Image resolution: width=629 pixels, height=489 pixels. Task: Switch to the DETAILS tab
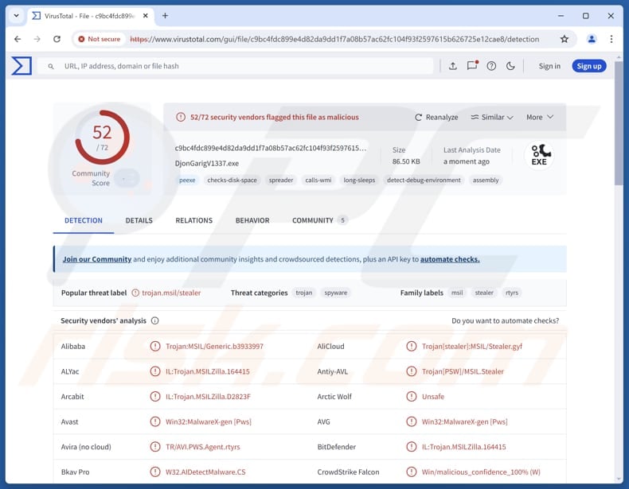139,220
